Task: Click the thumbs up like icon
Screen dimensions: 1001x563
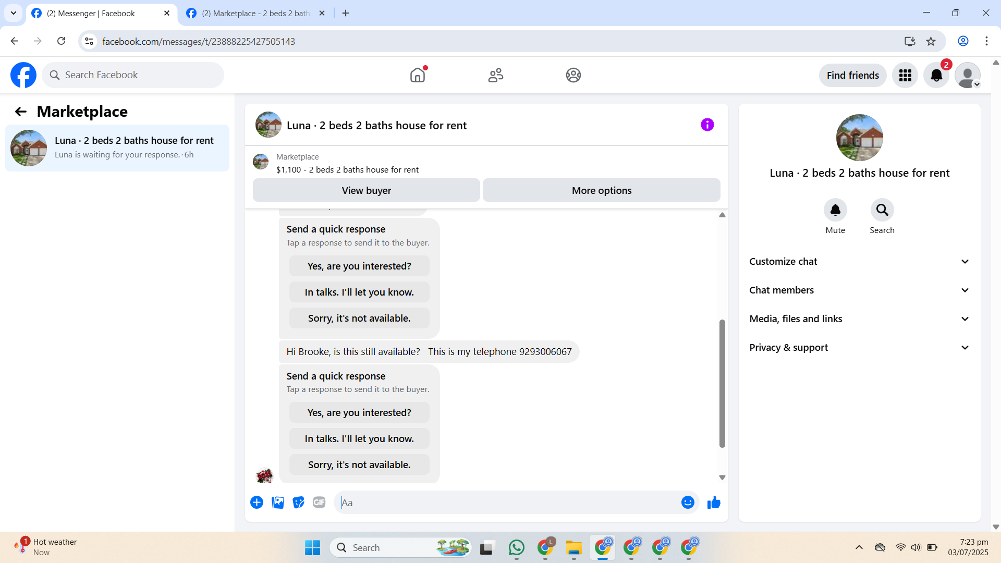Action: (x=714, y=503)
